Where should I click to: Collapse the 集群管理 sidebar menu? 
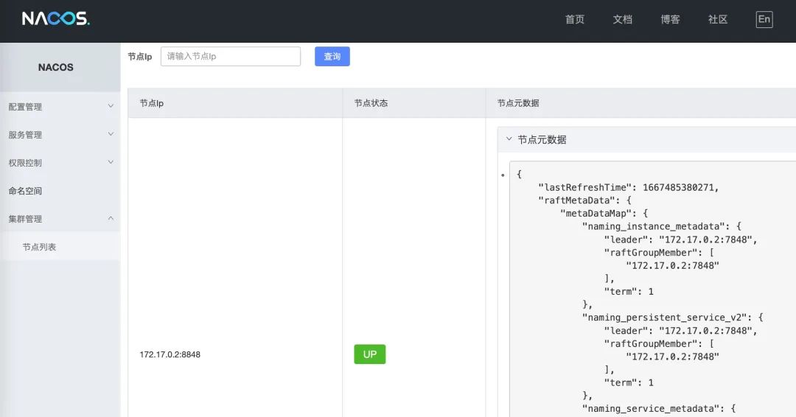60,219
